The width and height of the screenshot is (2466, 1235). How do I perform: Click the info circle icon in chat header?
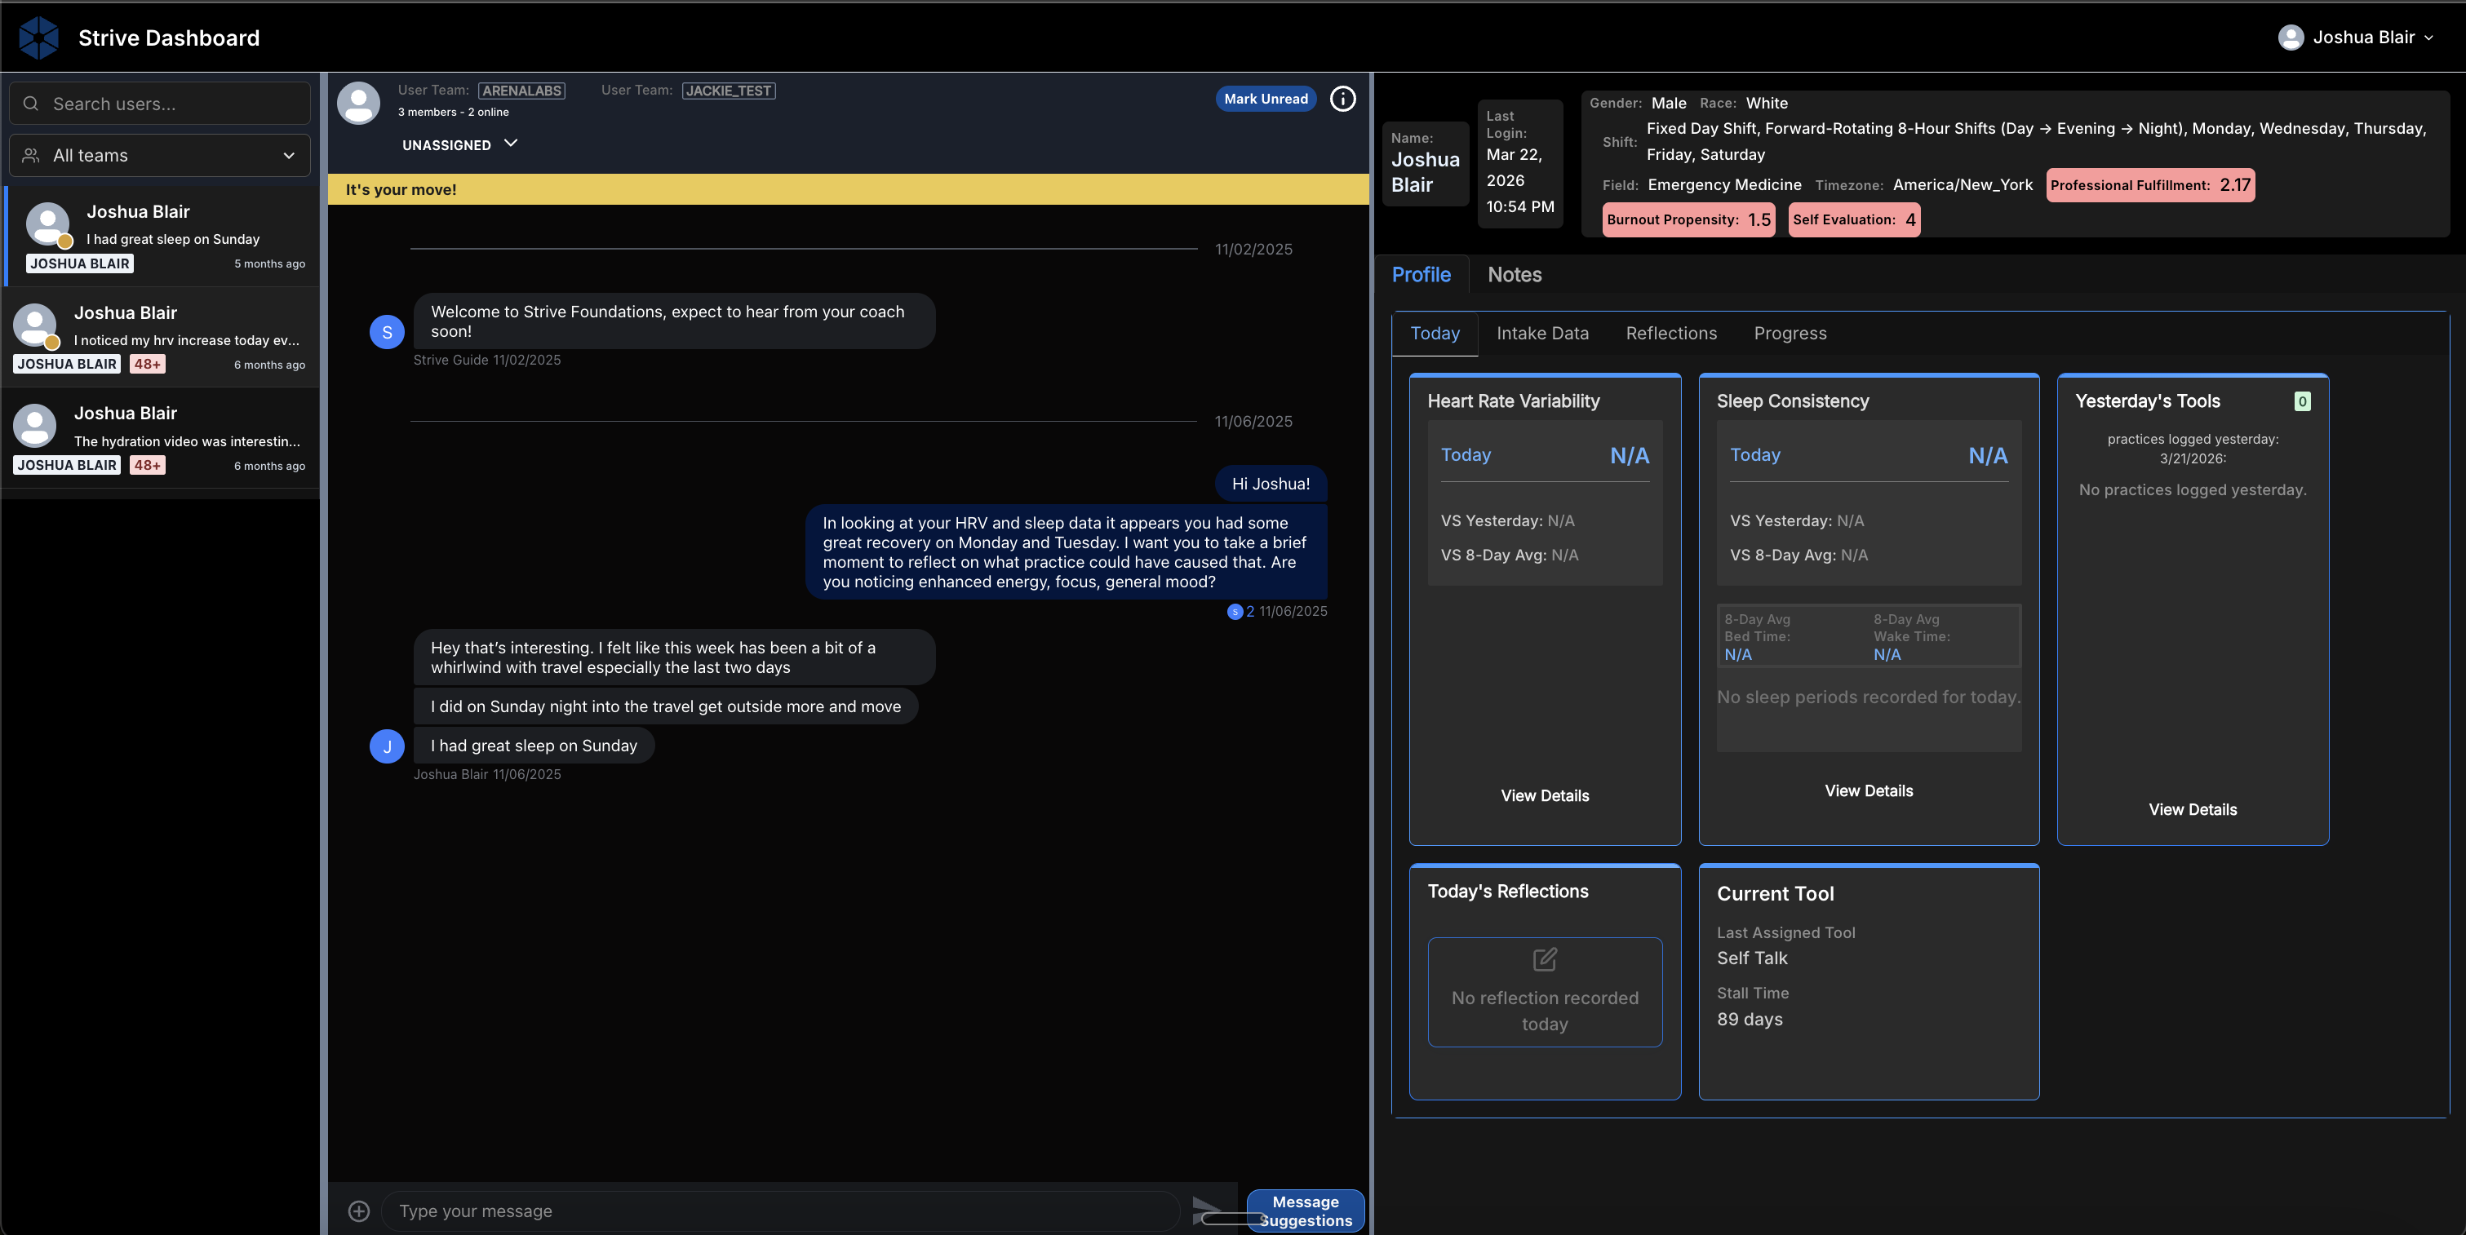point(1342,99)
